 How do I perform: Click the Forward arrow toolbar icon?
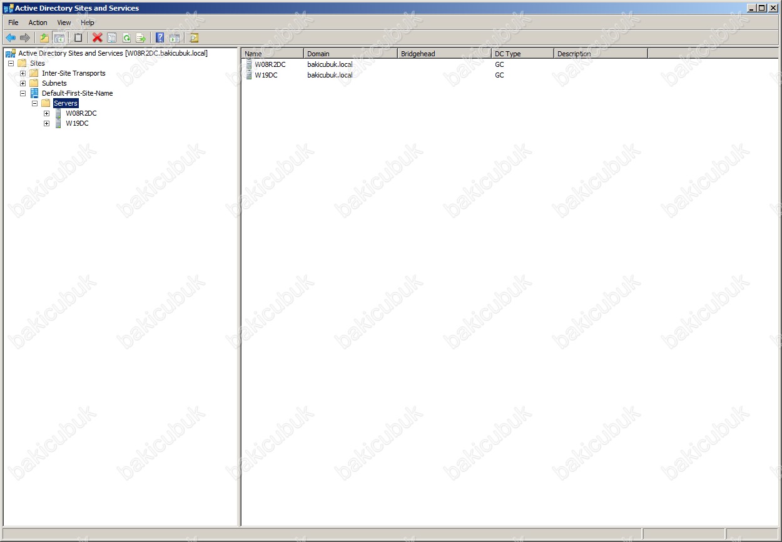coord(25,38)
